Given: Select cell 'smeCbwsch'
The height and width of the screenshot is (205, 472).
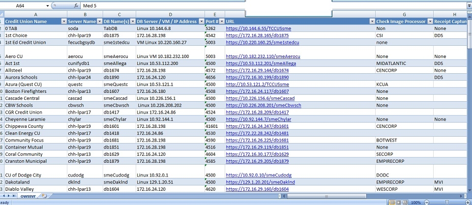Looking at the screenshot, I should (x=119, y=105).
